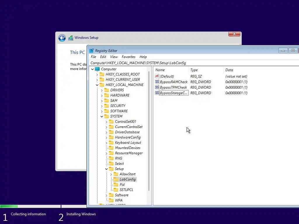The height and width of the screenshot is (224, 299).
Task: Click the Computer icon in the tree
Action: pos(97,69)
